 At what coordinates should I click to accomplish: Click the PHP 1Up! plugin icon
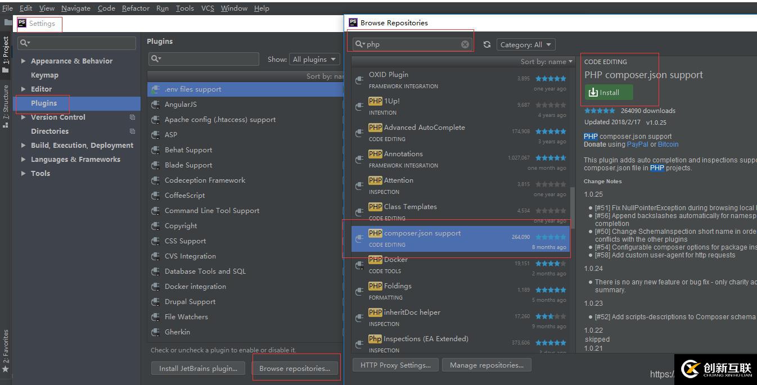pyautogui.click(x=359, y=107)
